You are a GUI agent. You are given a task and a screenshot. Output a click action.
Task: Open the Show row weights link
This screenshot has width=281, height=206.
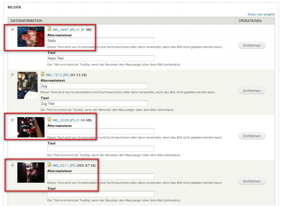pyautogui.click(x=261, y=14)
